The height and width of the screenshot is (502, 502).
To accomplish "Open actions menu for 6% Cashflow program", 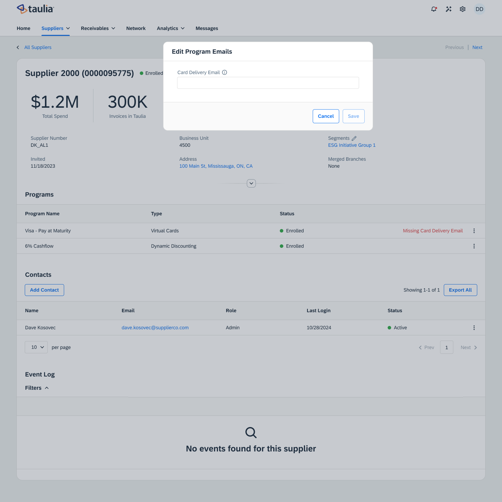I will click(474, 246).
